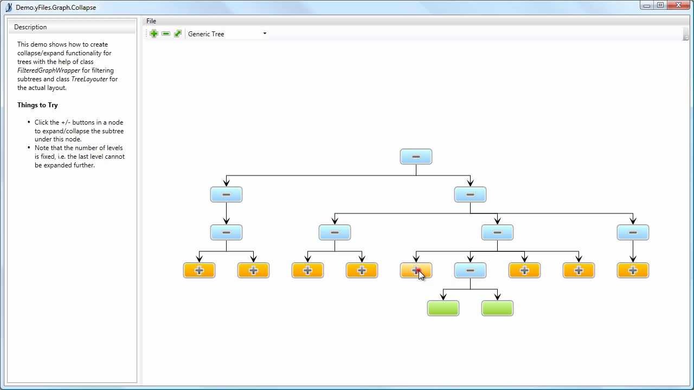Collapse the third-level node of the left branch

226,232
